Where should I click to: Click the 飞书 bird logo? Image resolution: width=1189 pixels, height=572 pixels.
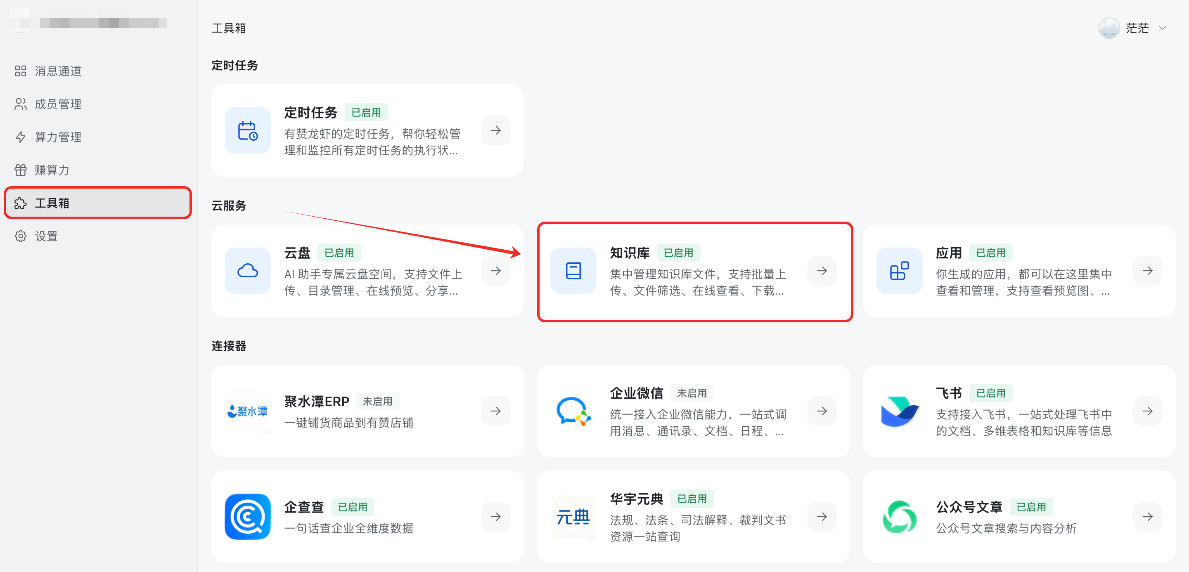click(x=899, y=411)
